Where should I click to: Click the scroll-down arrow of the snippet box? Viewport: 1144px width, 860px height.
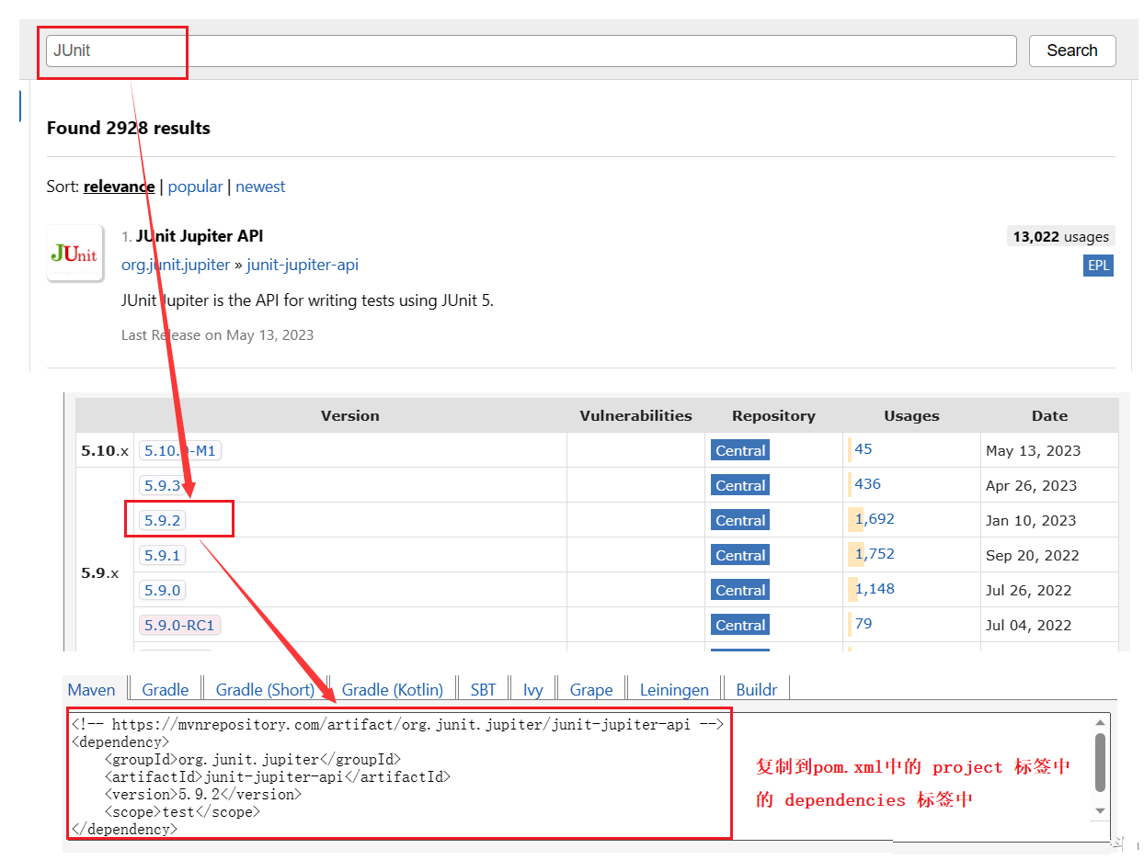(x=1100, y=810)
